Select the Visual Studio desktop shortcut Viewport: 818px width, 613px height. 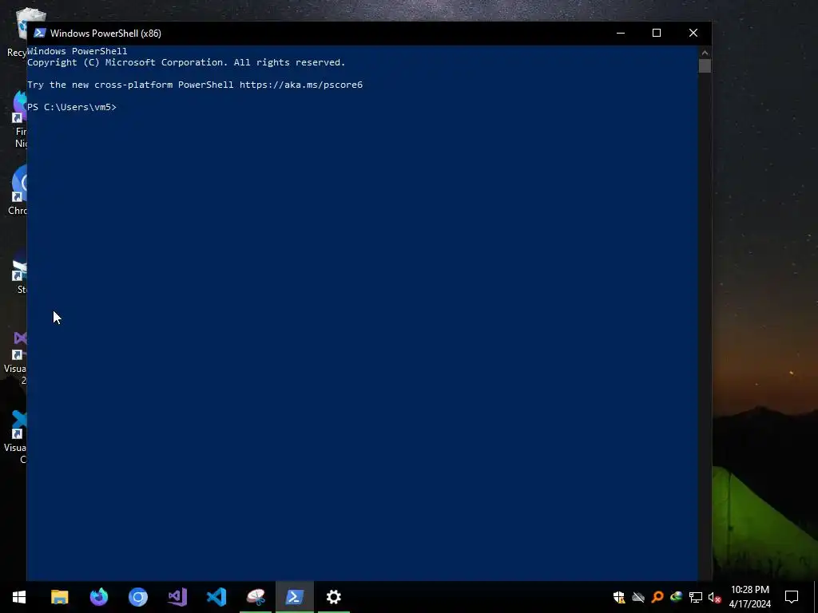tap(17, 357)
